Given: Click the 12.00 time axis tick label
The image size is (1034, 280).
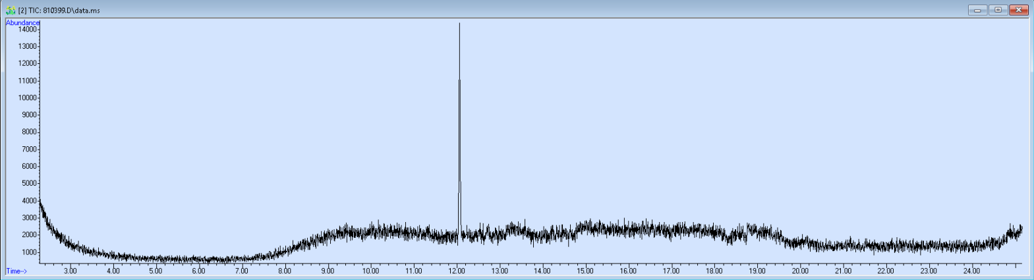Looking at the screenshot, I should pyautogui.click(x=457, y=271).
